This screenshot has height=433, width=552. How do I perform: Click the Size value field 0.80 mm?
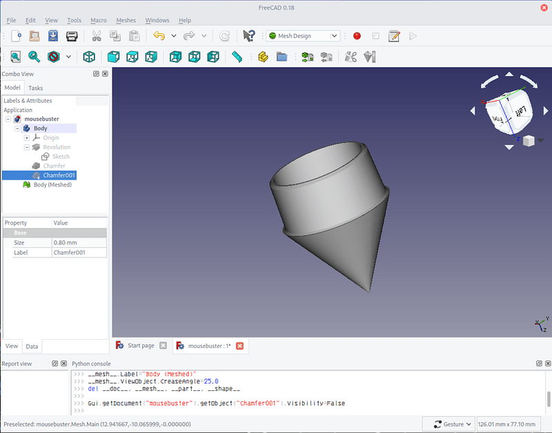79,243
